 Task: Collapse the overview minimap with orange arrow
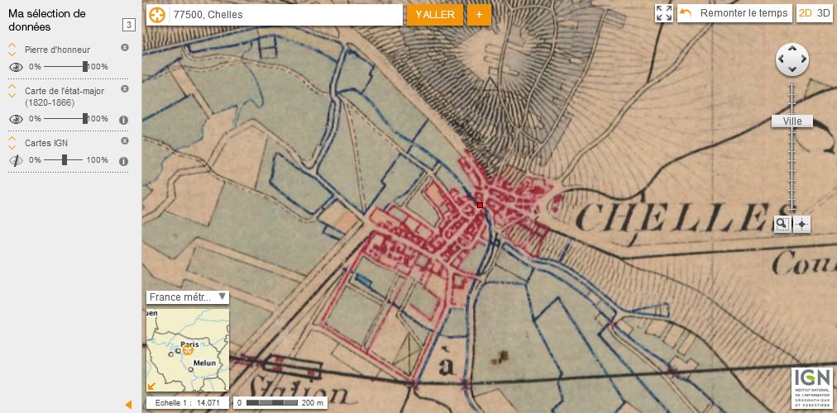[151, 387]
